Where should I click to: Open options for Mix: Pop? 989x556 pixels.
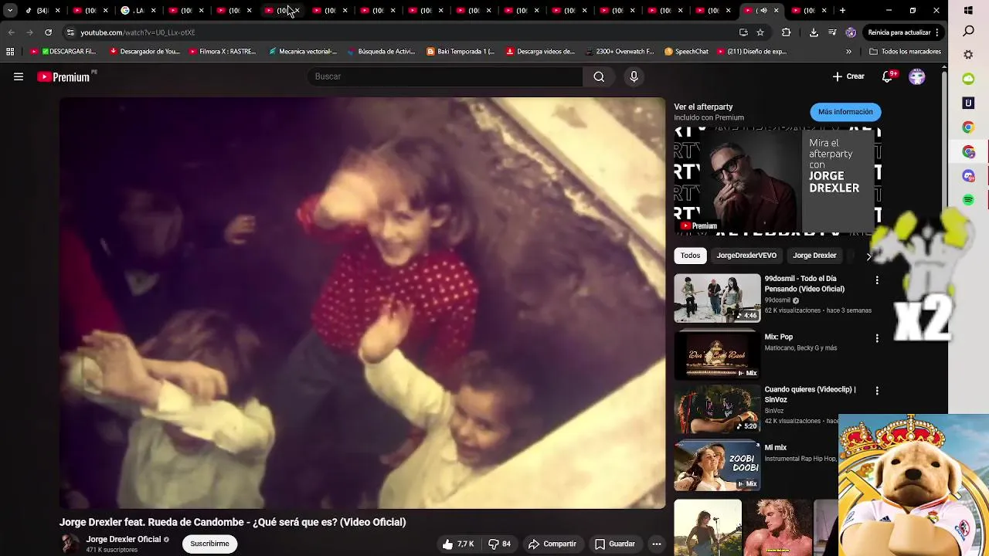coord(877,338)
